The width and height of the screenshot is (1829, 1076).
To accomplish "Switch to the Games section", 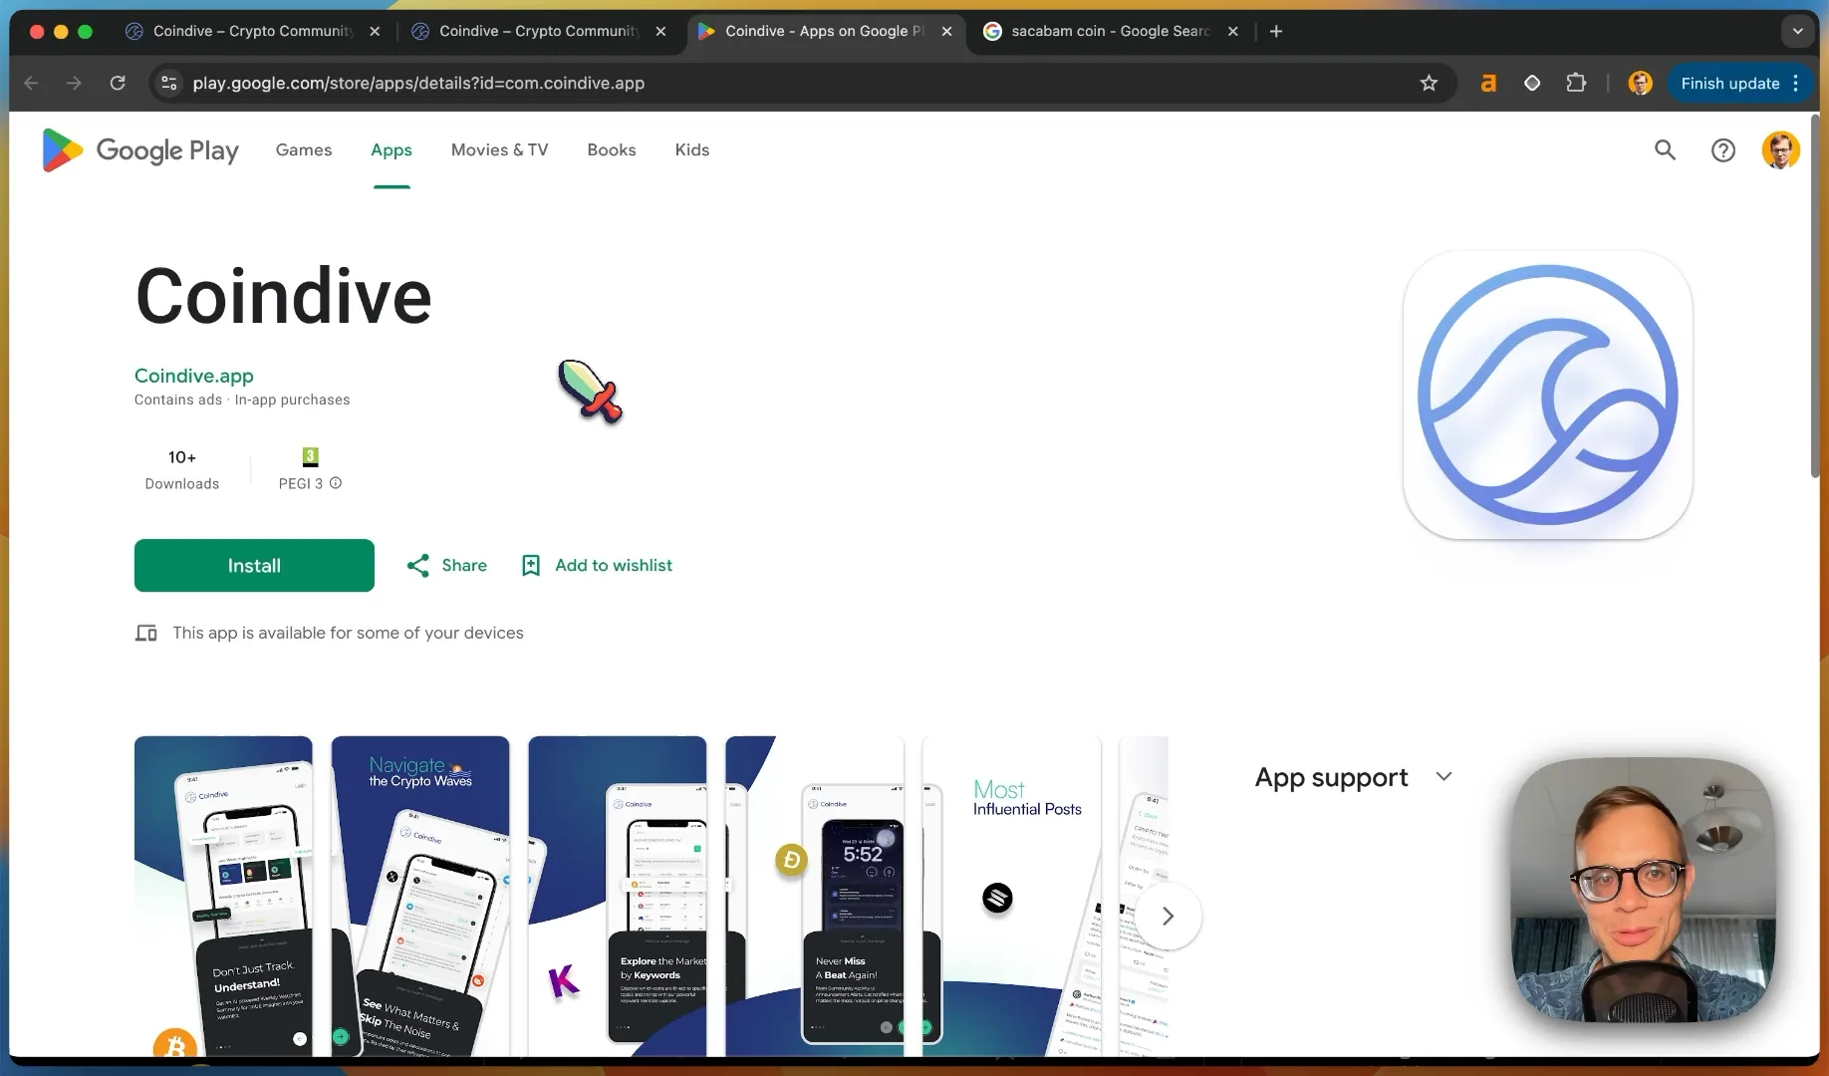I will [304, 149].
